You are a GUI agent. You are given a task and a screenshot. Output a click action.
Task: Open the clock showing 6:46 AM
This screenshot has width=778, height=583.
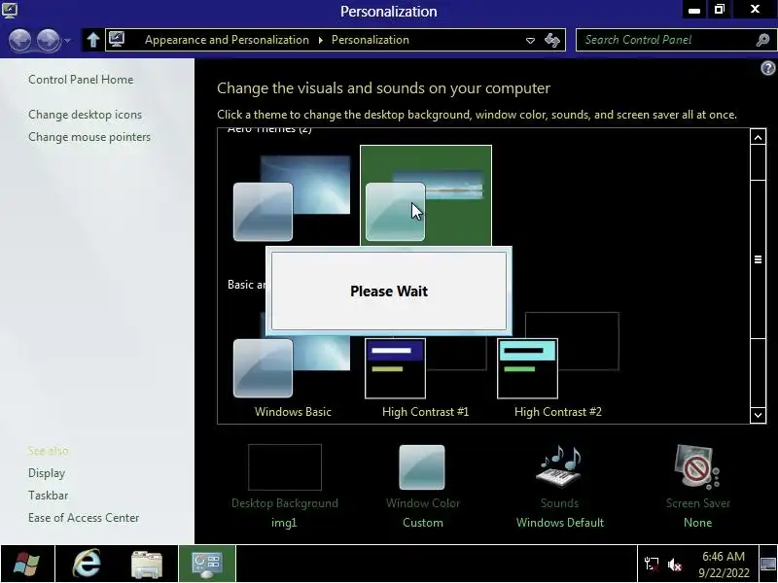724,565
